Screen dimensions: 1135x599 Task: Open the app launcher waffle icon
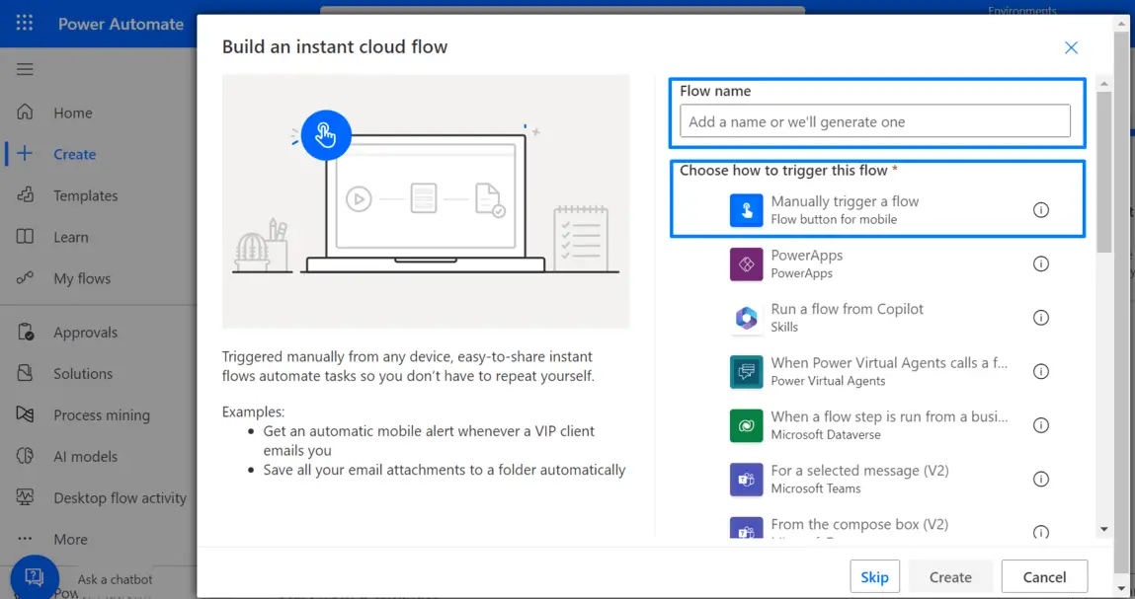tap(25, 24)
